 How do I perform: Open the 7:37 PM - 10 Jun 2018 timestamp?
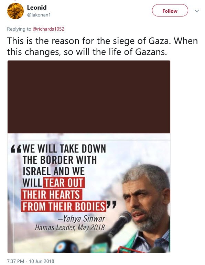coord(31,261)
